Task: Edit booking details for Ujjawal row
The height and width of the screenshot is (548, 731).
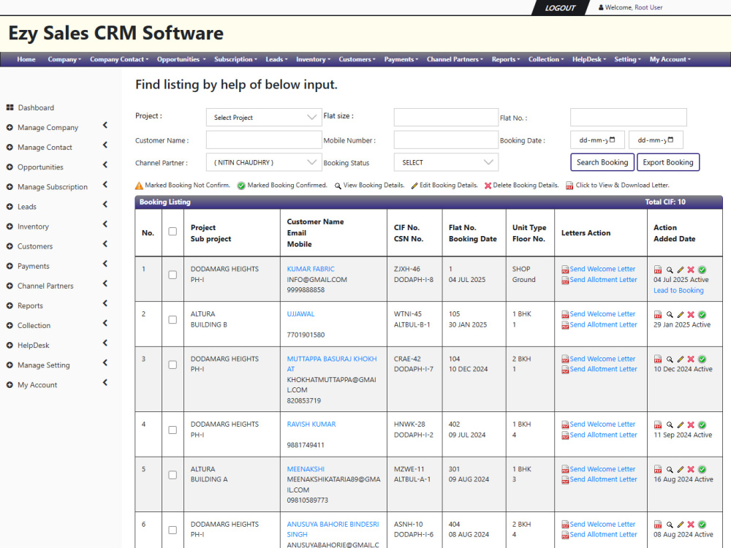Action: (x=680, y=314)
